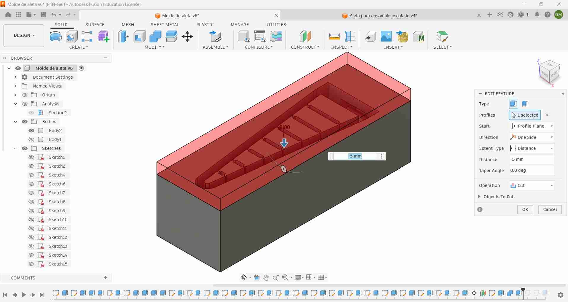Show Sketch1 with its eye icon

pyautogui.click(x=31, y=157)
